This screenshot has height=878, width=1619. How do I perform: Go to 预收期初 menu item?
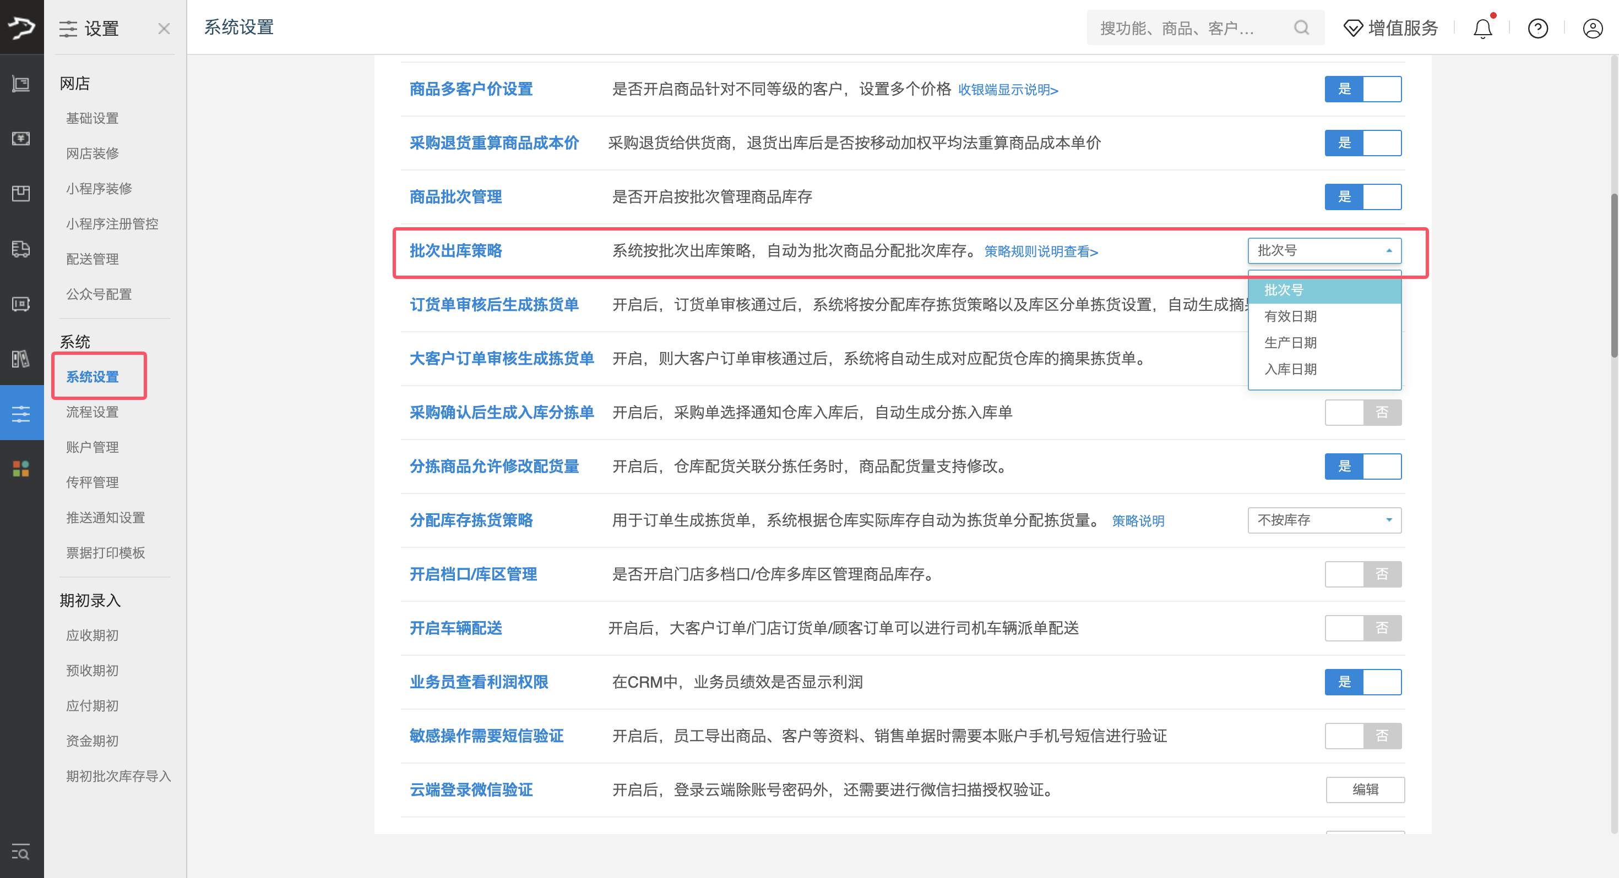point(93,671)
